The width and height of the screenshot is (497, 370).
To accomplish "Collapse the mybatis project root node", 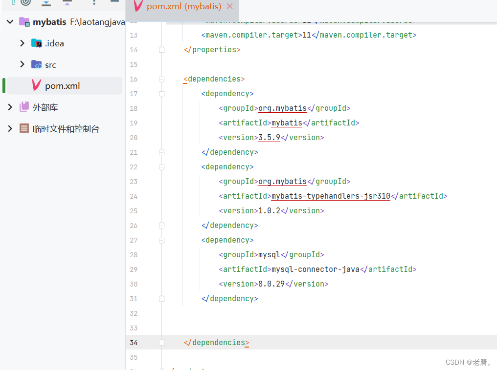I will pos(10,22).
